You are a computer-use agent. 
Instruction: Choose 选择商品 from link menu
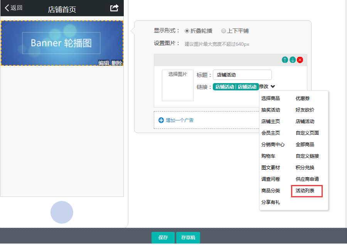(x=270, y=98)
